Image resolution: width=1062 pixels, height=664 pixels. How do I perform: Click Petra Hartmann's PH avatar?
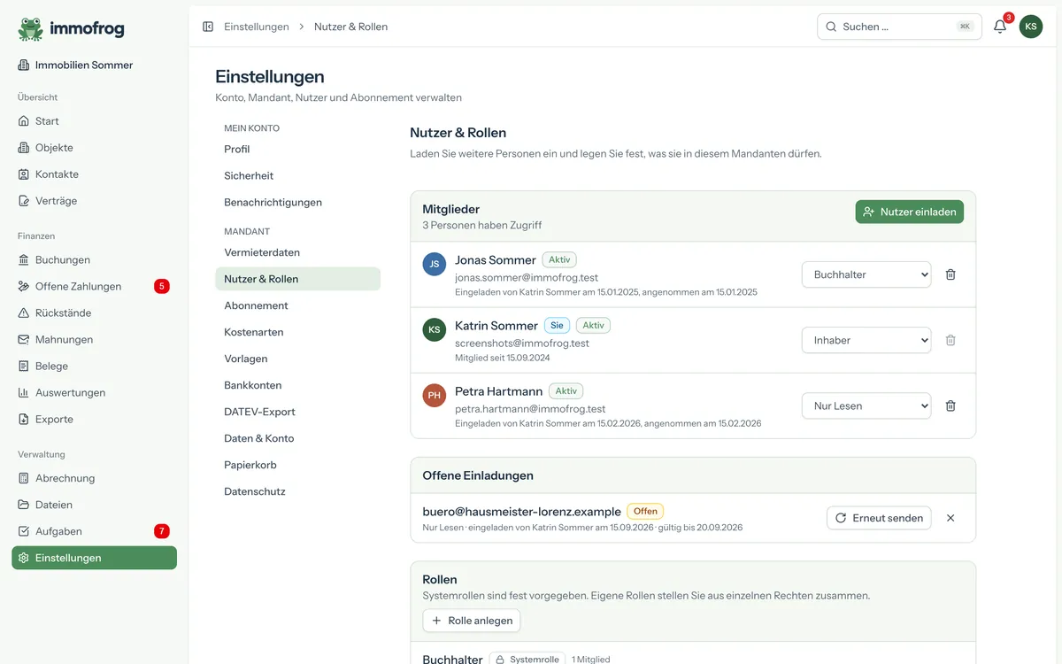point(435,395)
